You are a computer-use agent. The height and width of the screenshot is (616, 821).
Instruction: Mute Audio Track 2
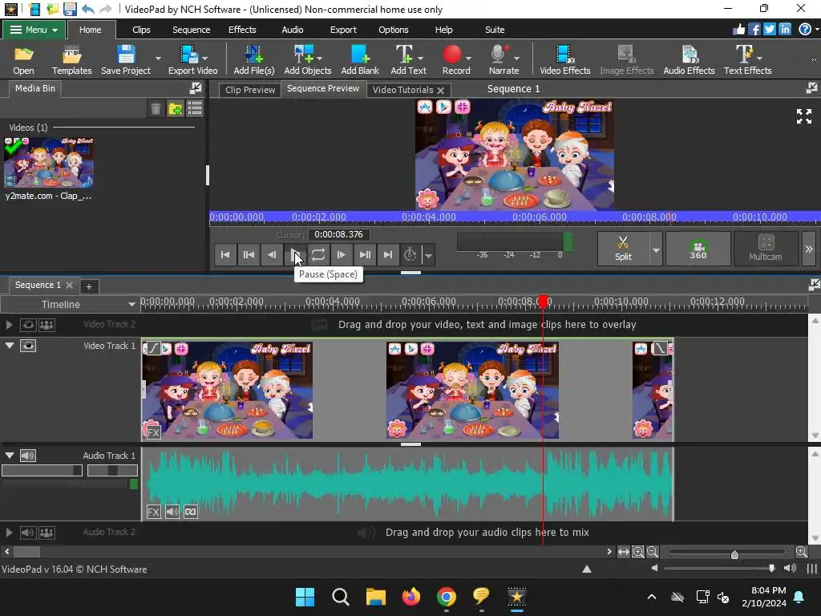click(28, 533)
